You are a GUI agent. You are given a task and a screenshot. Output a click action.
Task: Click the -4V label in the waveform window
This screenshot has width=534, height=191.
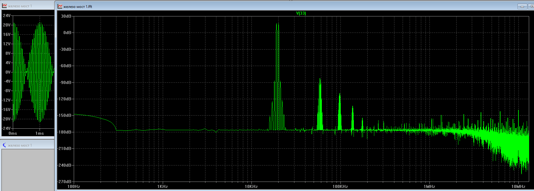7,81
